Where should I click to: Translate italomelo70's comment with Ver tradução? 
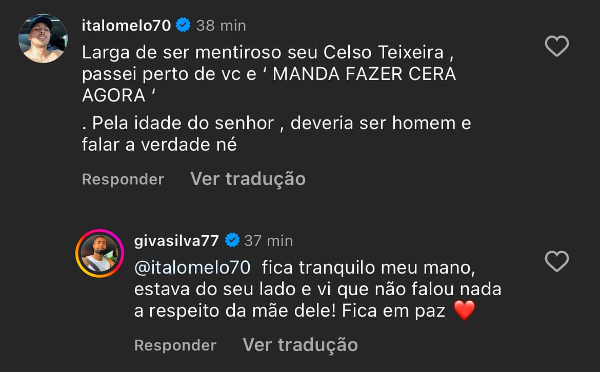click(247, 178)
